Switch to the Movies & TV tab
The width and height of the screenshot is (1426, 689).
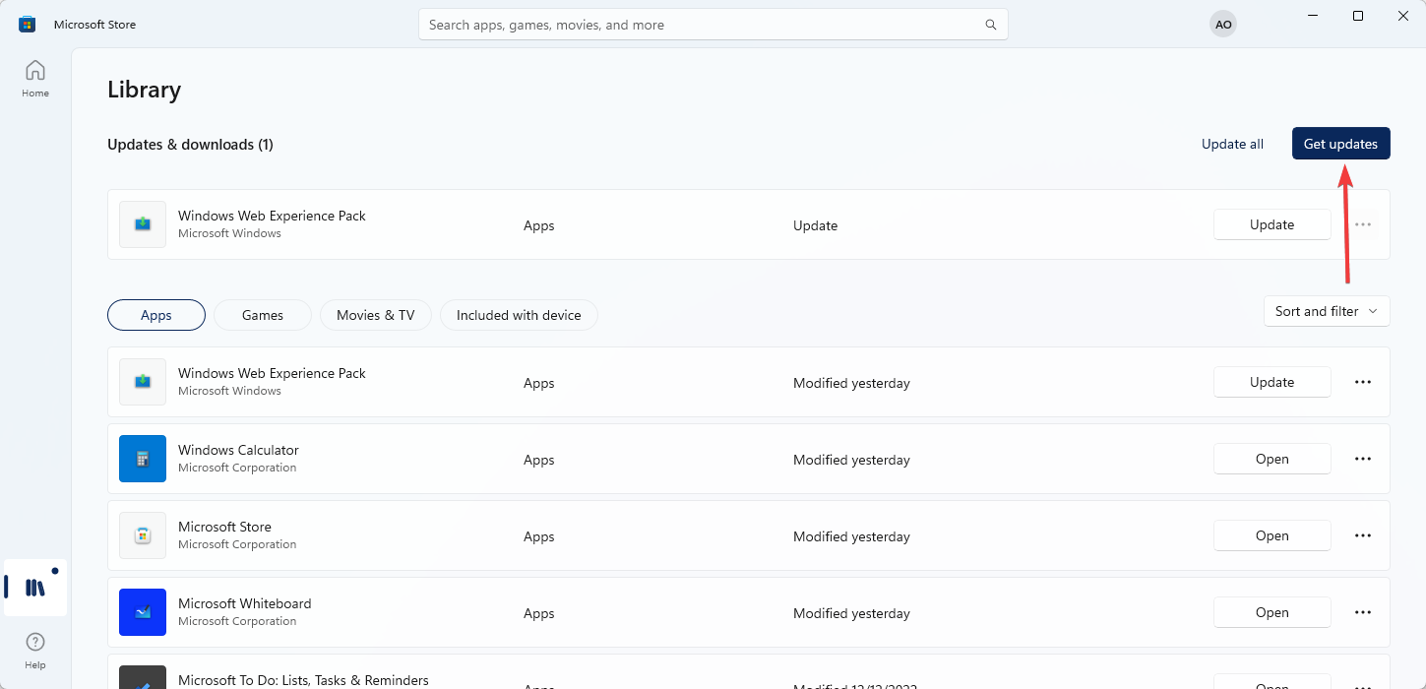376,315
